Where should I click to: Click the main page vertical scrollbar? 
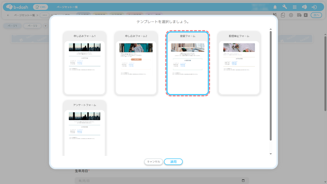(325, 74)
